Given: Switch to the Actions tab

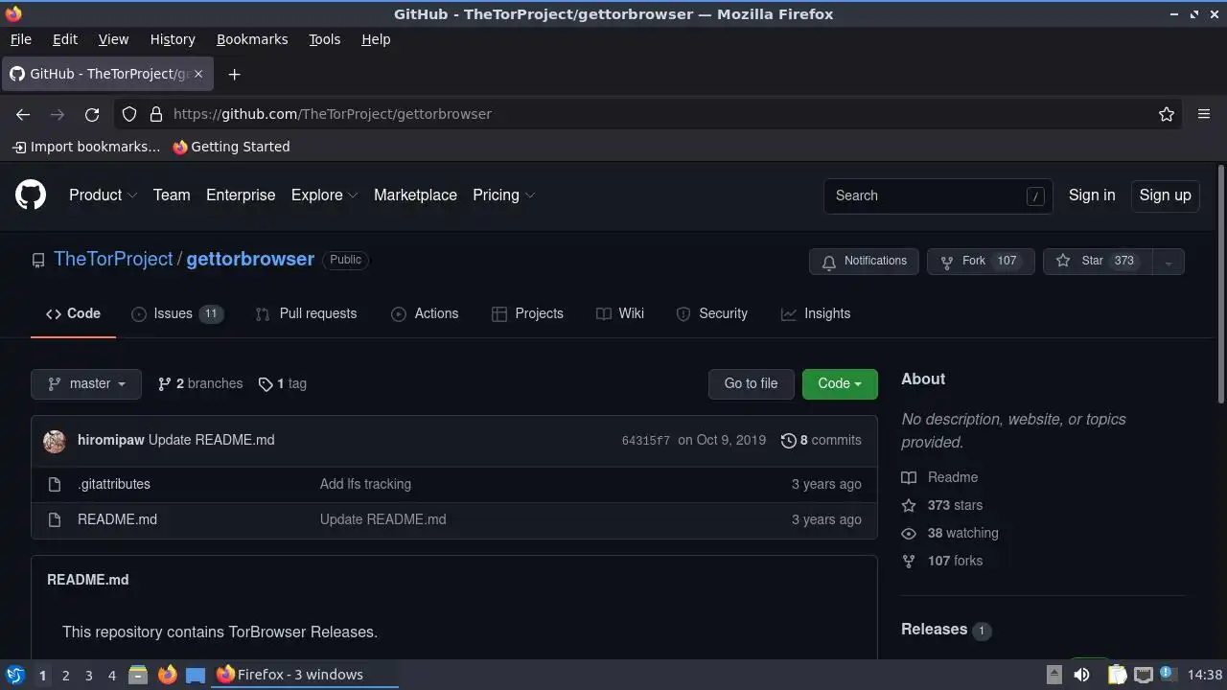Looking at the screenshot, I should (x=425, y=313).
